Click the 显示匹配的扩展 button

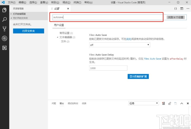click(x=138, y=76)
